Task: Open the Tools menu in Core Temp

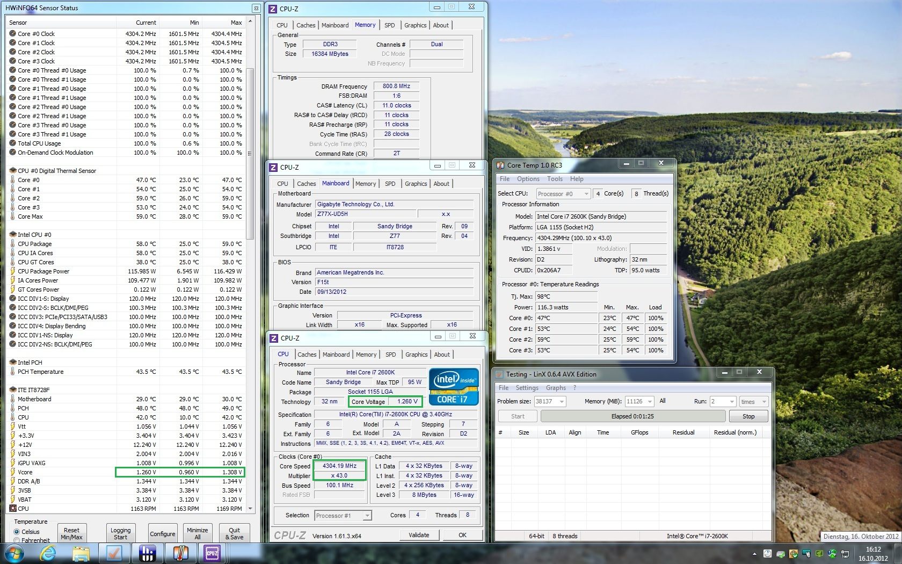Action: click(x=555, y=179)
